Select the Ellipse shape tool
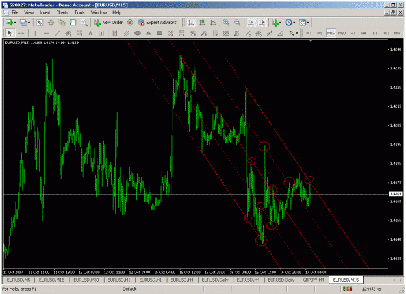This screenshot has width=406, height=294. point(138,33)
